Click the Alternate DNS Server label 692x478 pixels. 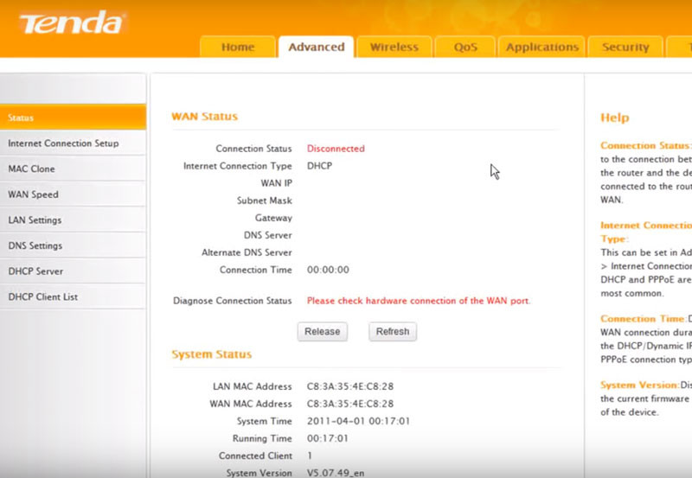(x=247, y=252)
